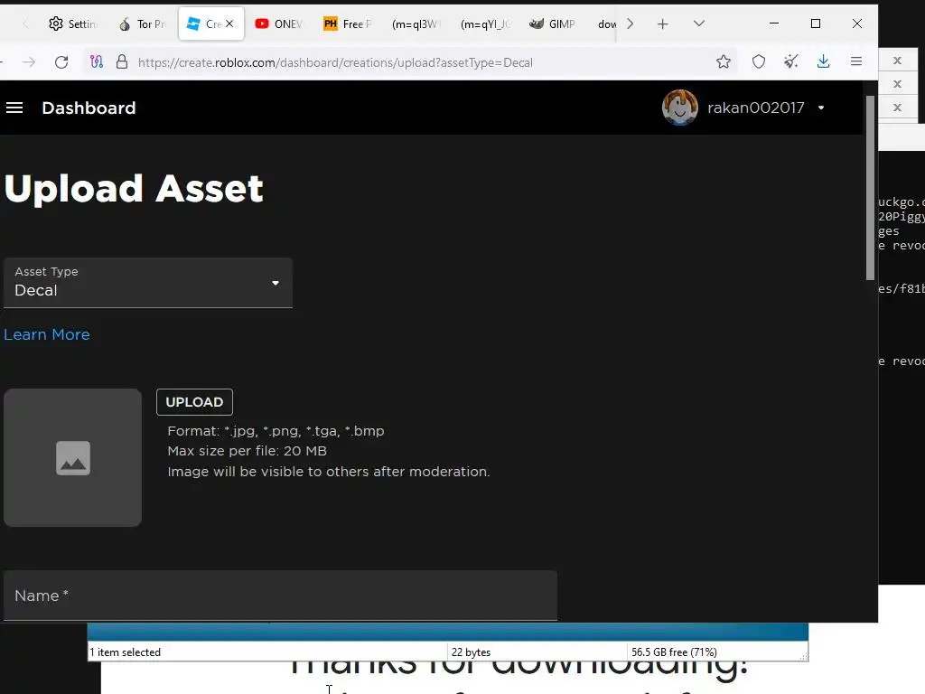Click the page vertical scrollbar thumb

click(x=870, y=188)
